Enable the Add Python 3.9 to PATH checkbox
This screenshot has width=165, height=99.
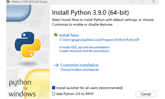[53, 94]
